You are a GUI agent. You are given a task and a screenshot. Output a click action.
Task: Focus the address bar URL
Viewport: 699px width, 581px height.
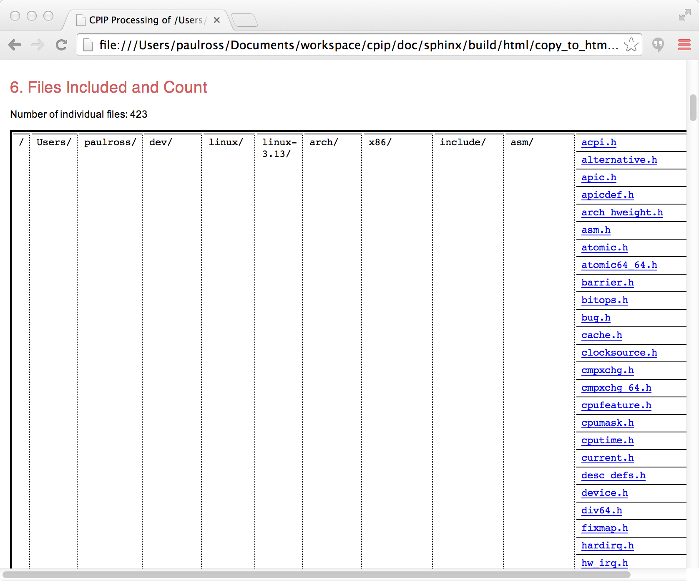(359, 45)
